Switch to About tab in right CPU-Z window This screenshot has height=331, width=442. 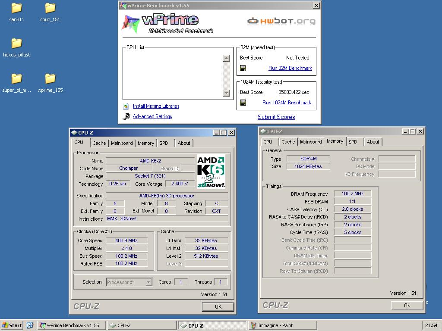(373, 142)
